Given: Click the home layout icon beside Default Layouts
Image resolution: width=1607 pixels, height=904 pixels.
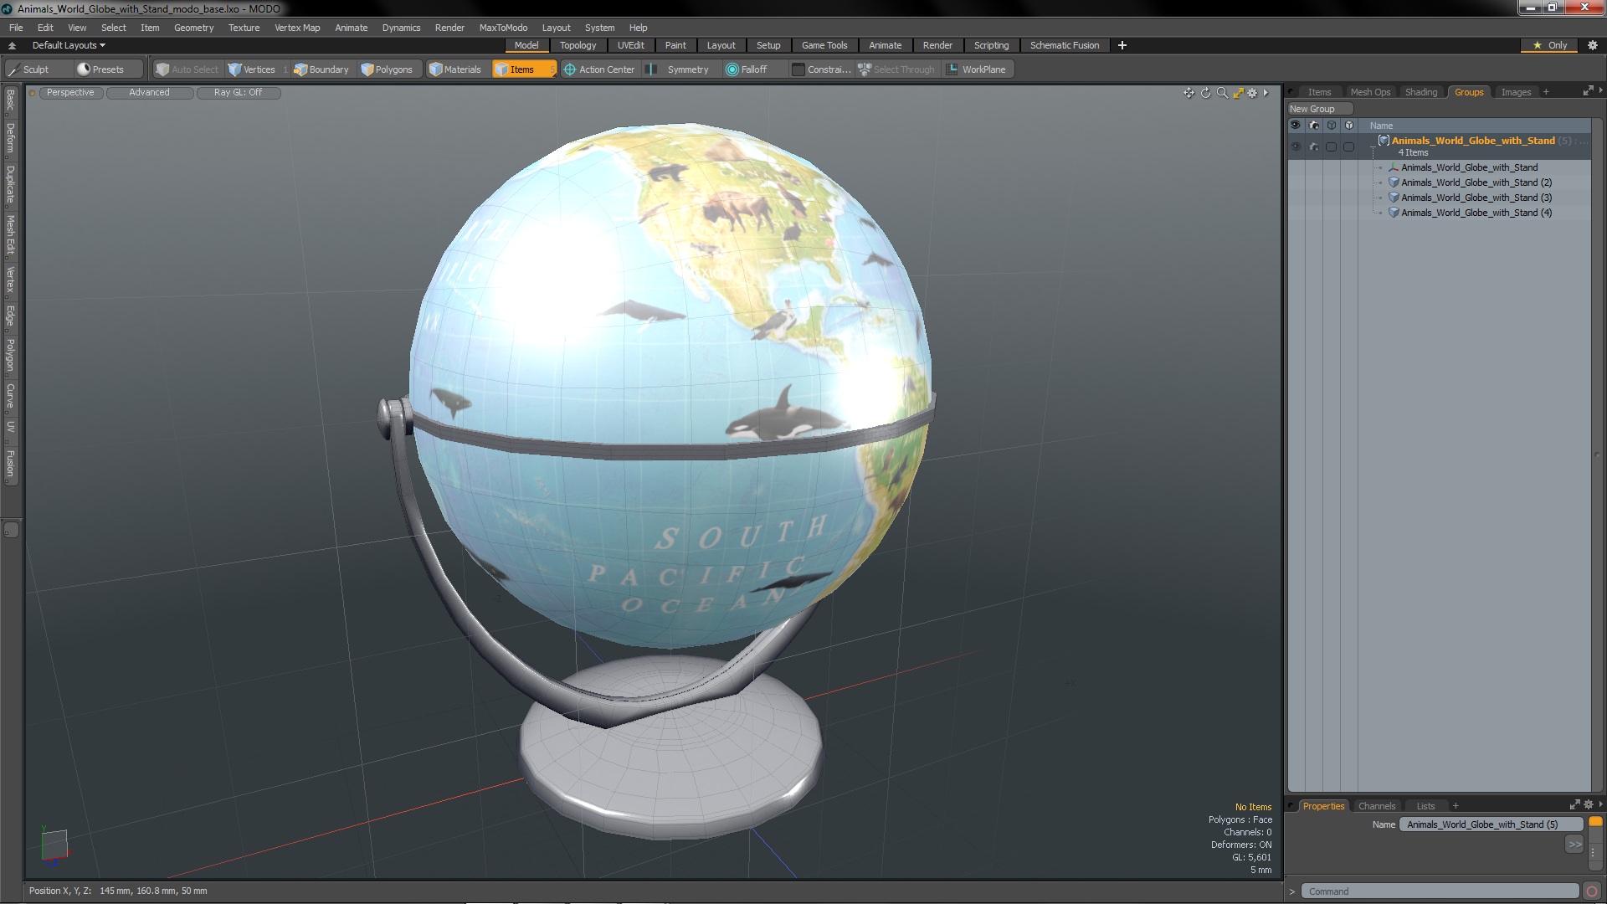Looking at the screenshot, I should coord(12,45).
